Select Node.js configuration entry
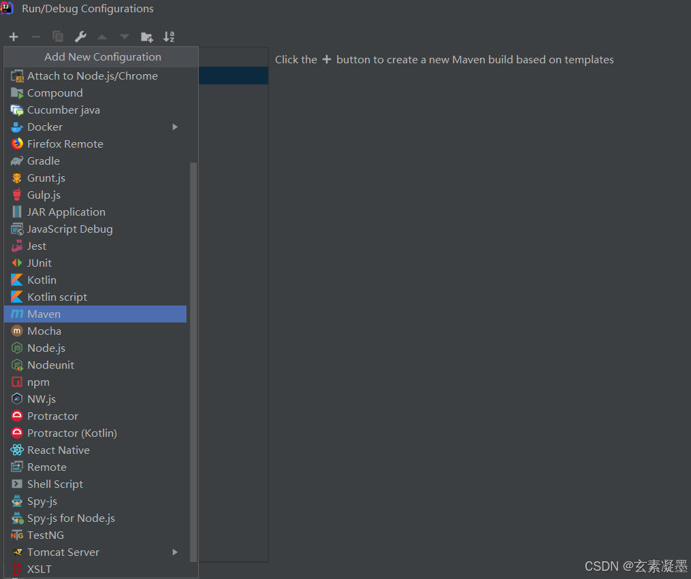 tap(95, 348)
